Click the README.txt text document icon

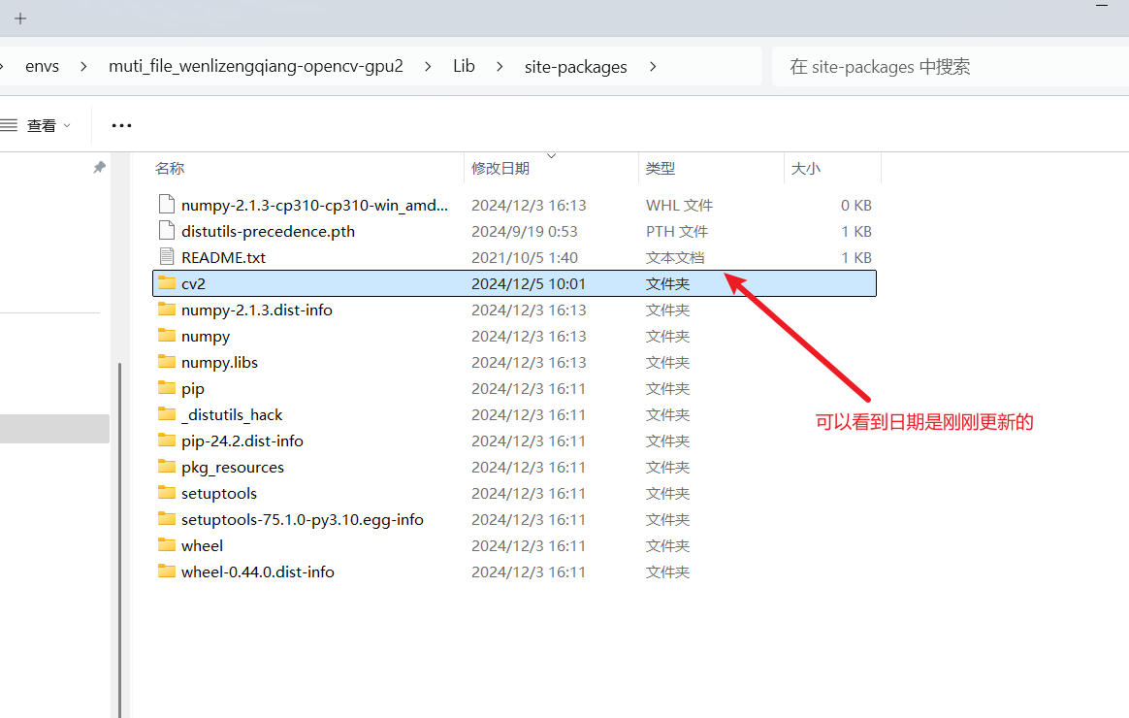pos(167,257)
